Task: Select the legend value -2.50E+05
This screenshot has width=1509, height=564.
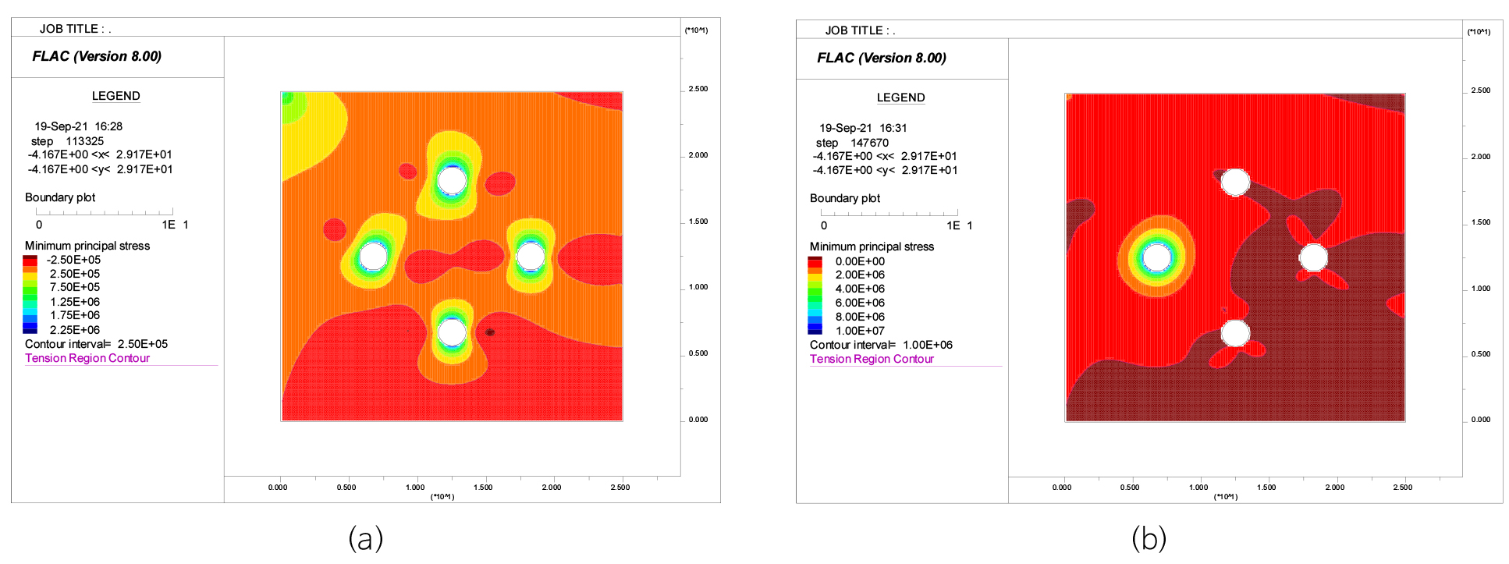Action: (73, 260)
